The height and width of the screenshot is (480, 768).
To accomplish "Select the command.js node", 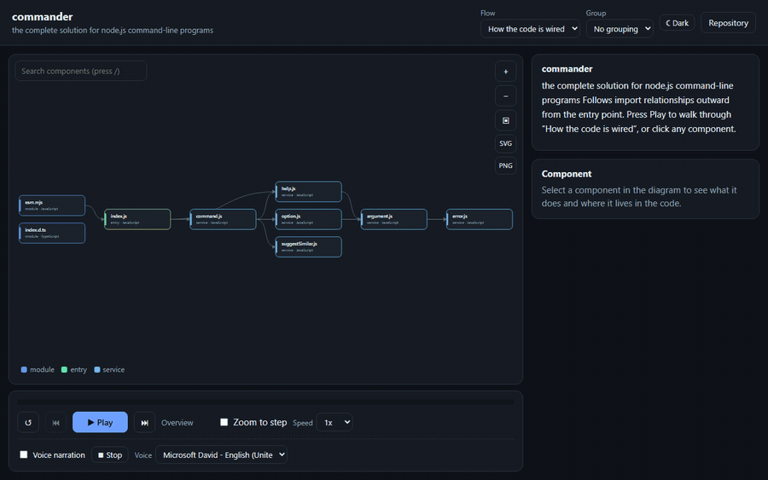I will coord(223,219).
